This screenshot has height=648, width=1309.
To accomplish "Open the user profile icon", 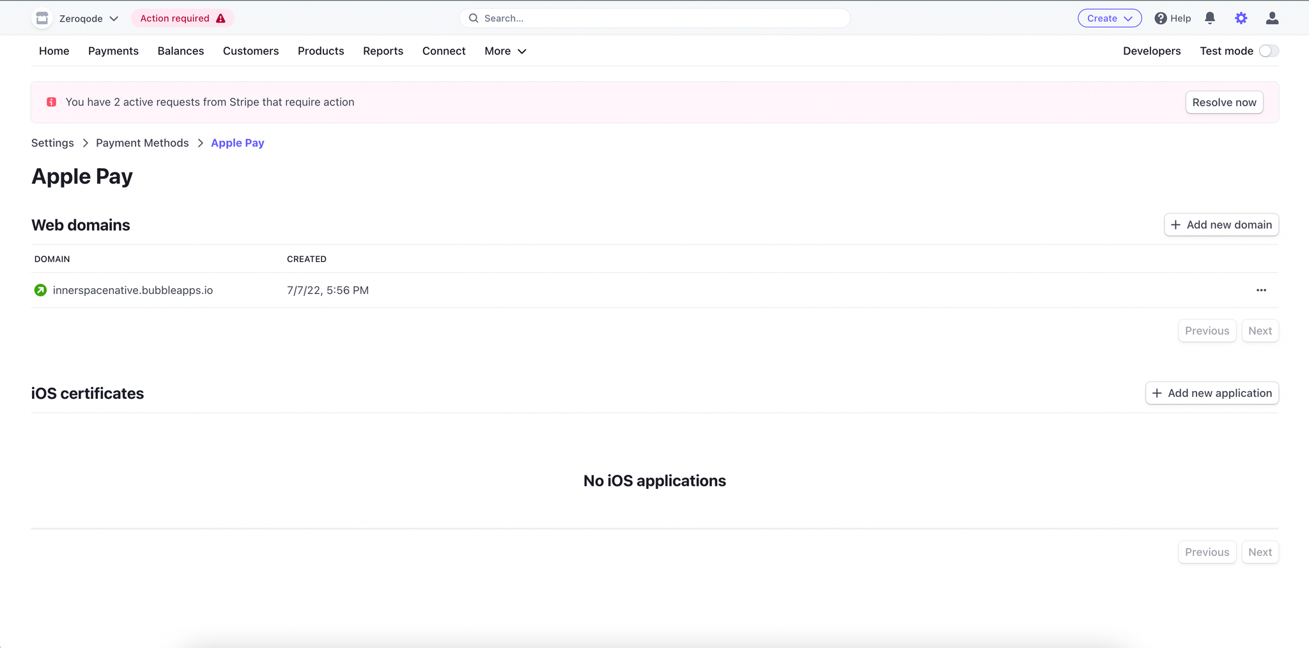I will click(1272, 19).
